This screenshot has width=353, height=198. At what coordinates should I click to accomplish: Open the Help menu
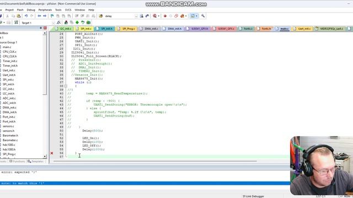[x=91, y=10]
